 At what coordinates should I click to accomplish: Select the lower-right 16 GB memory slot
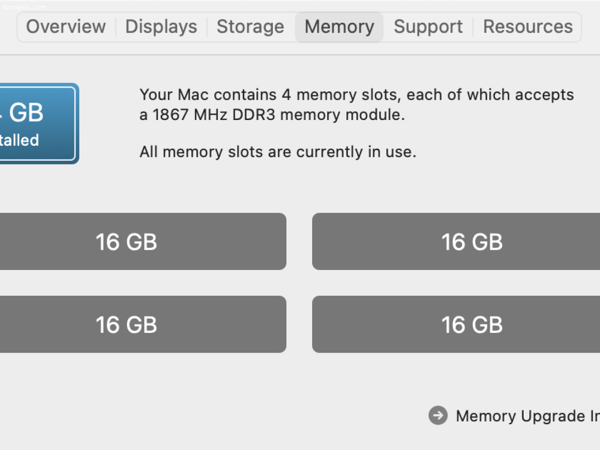[x=456, y=324]
